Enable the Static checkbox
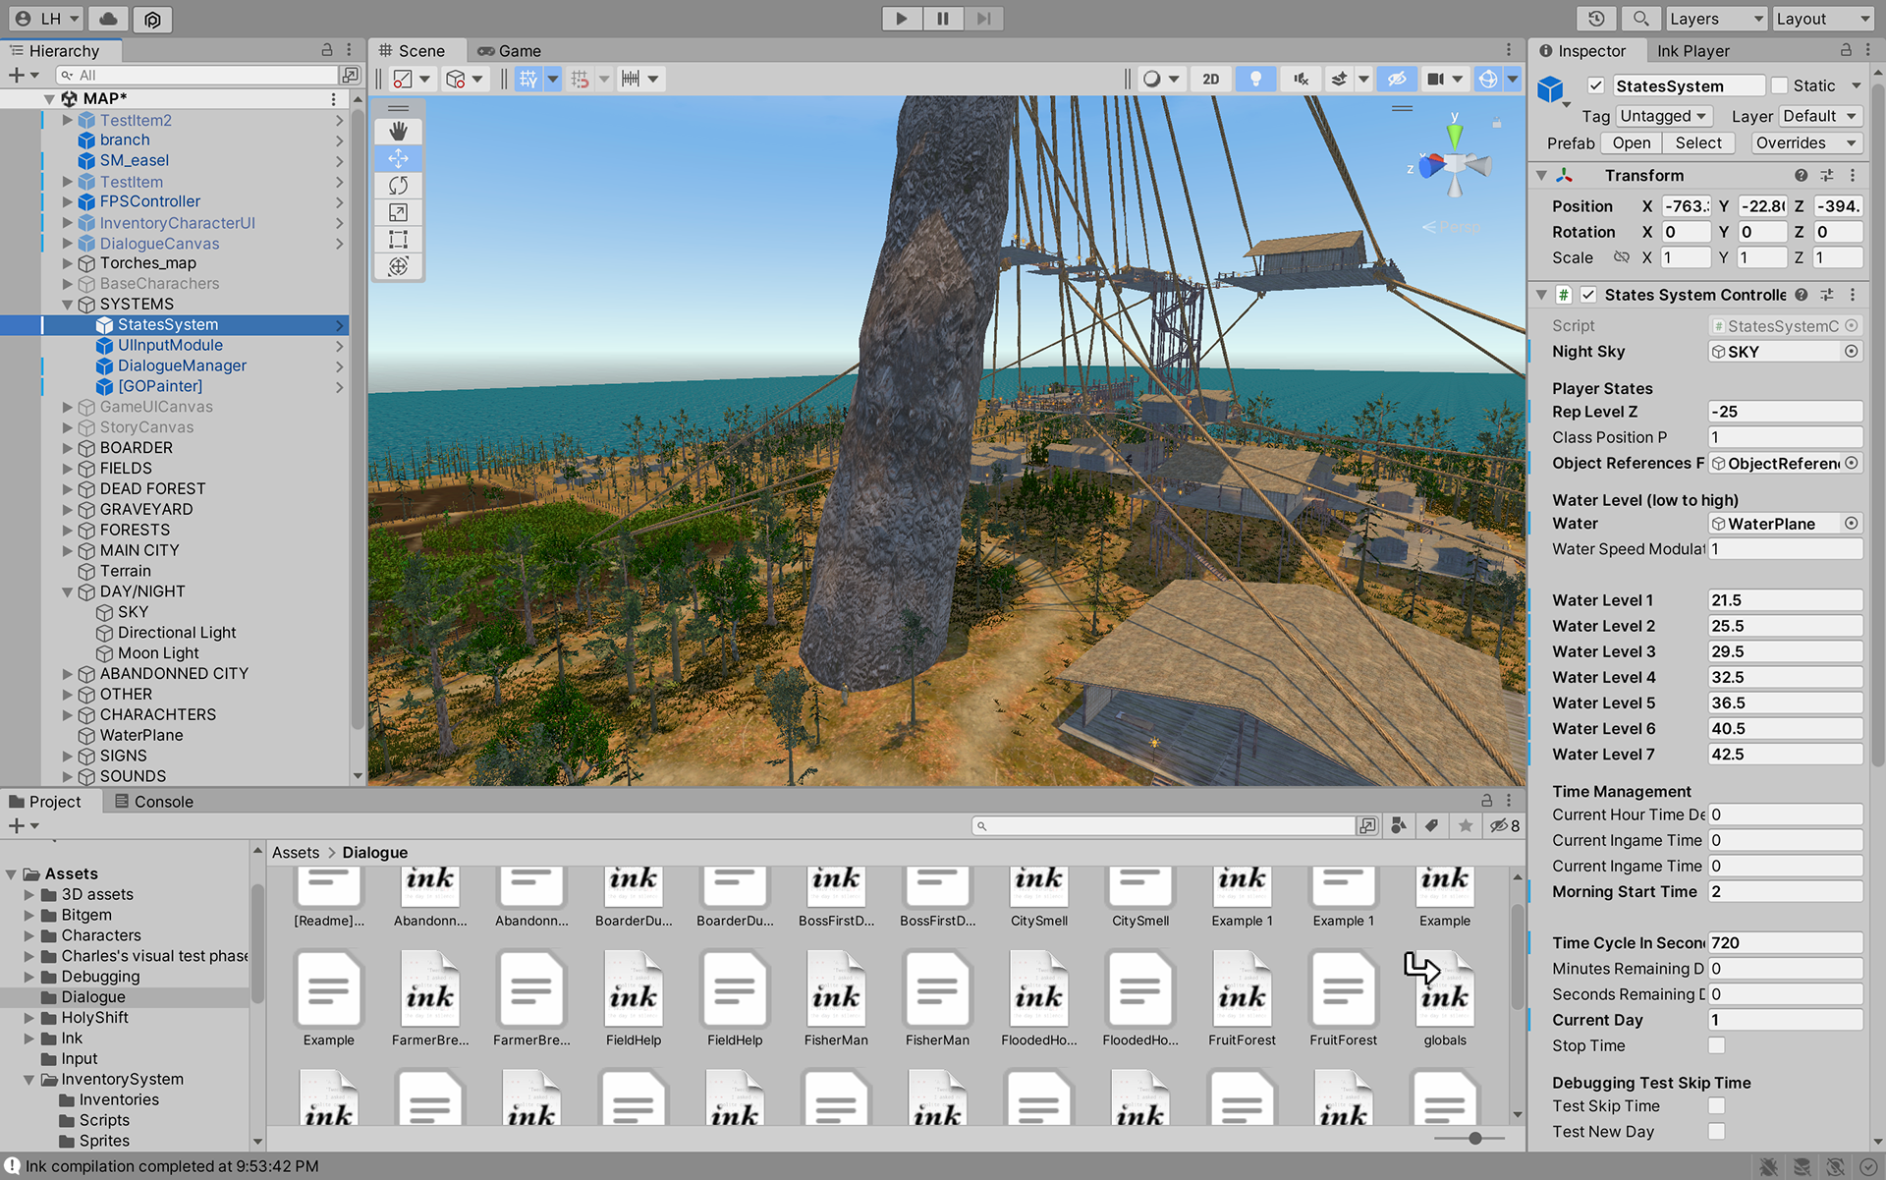This screenshot has width=1886, height=1180. tap(1780, 85)
